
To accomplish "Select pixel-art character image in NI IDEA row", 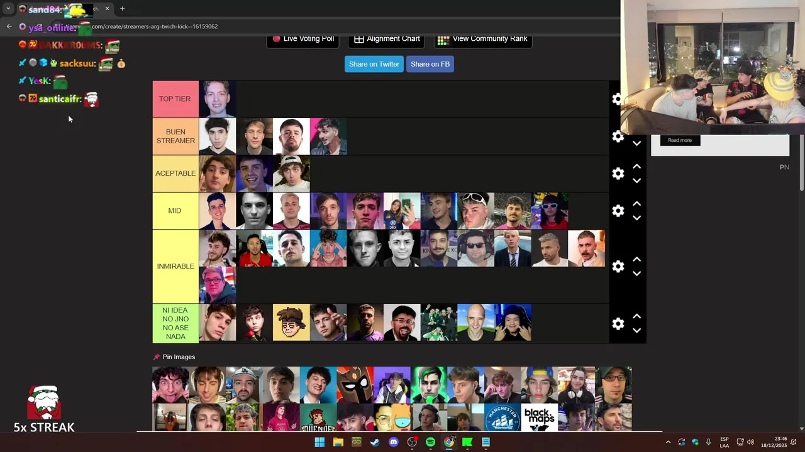I will tap(291, 323).
